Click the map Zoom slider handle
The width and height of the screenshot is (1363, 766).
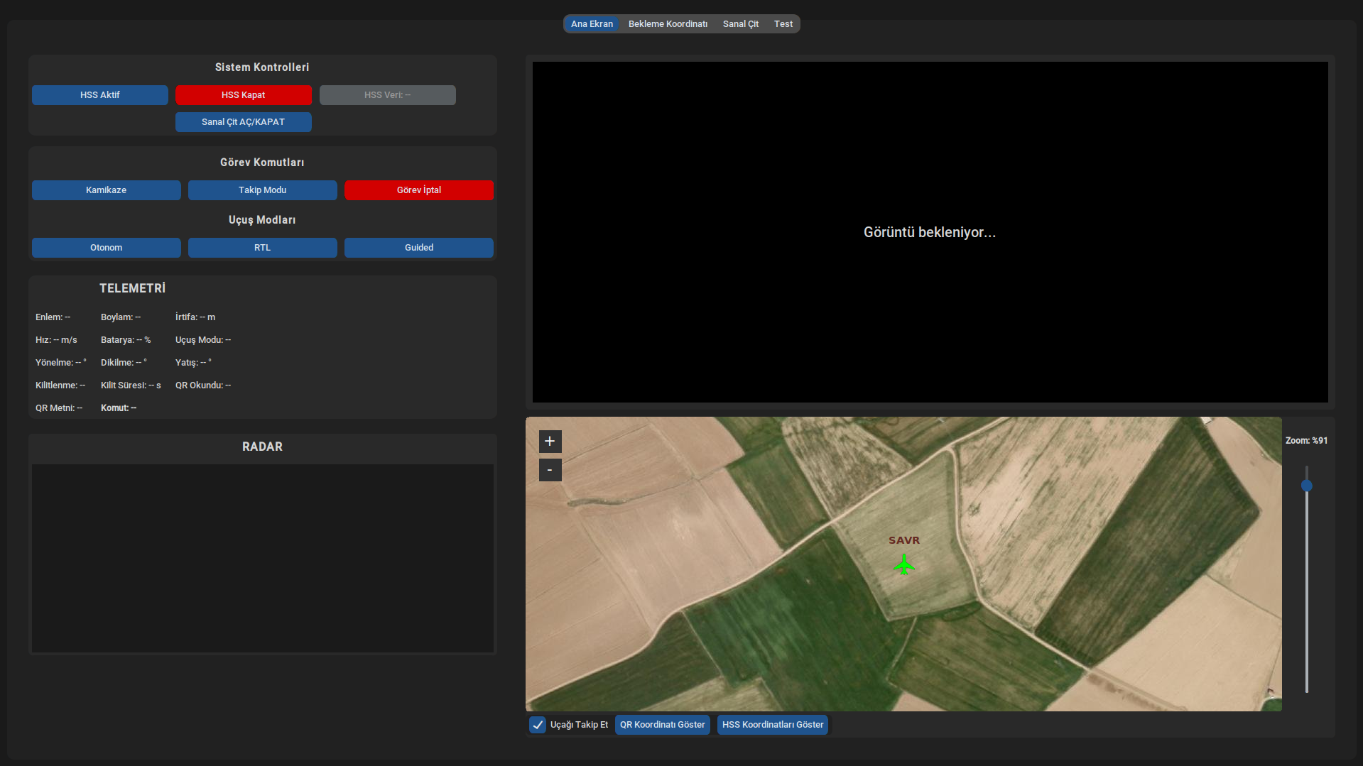coord(1306,486)
